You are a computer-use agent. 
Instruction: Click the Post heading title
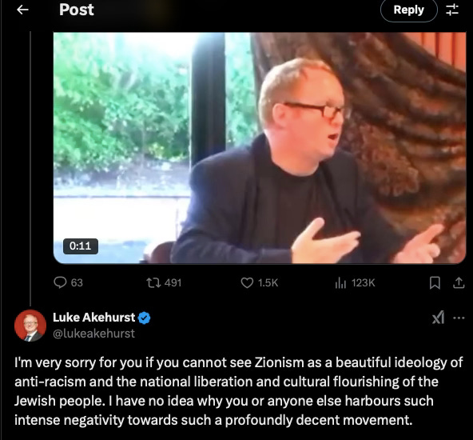pyautogui.click(x=77, y=10)
